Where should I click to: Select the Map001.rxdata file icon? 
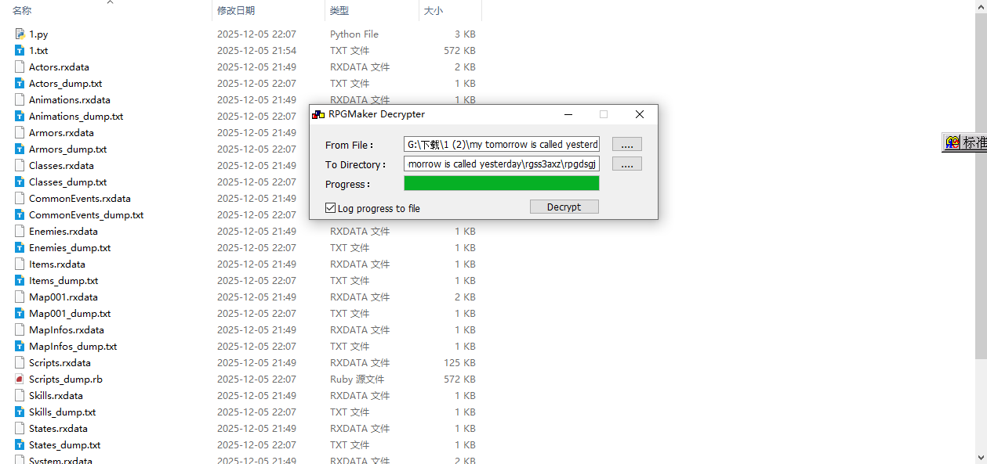(x=20, y=297)
